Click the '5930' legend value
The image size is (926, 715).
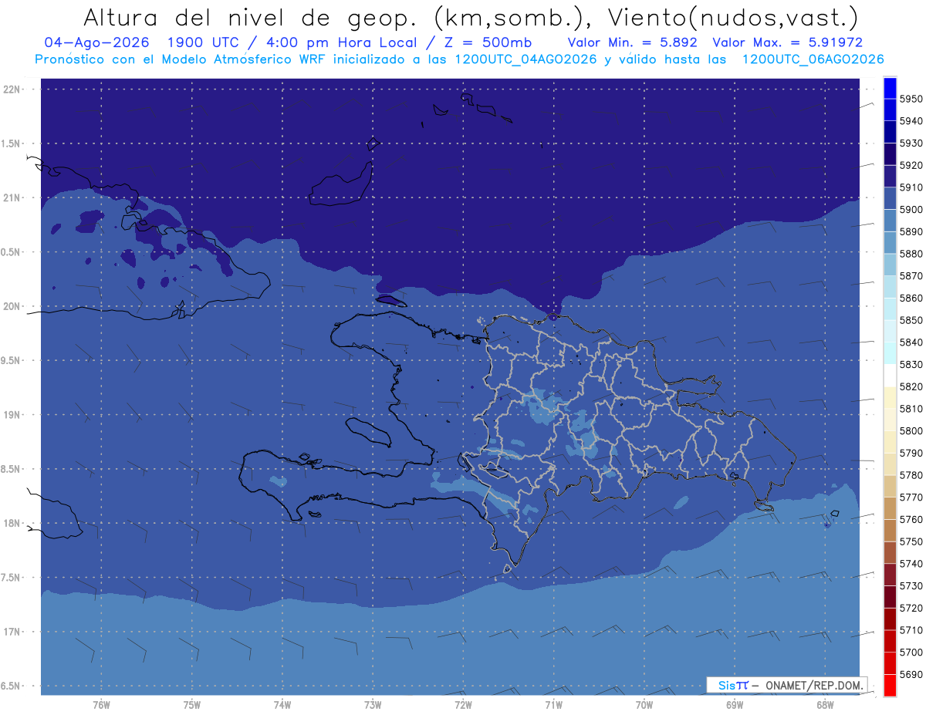(911, 143)
